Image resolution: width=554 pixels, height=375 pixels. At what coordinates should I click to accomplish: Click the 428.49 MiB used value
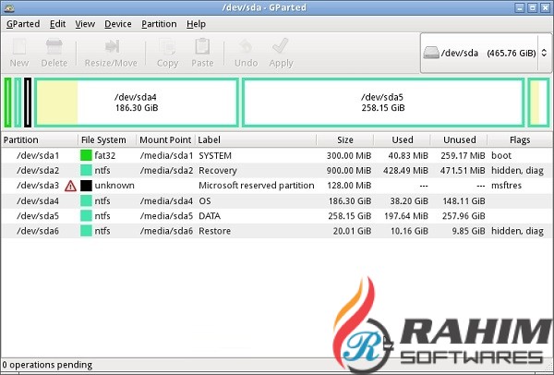[x=405, y=171]
